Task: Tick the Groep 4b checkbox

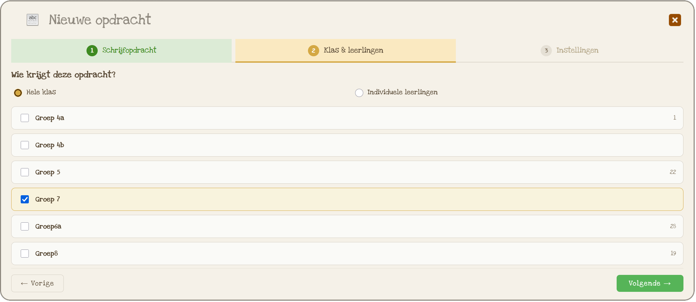Action: click(x=25, y=145)
